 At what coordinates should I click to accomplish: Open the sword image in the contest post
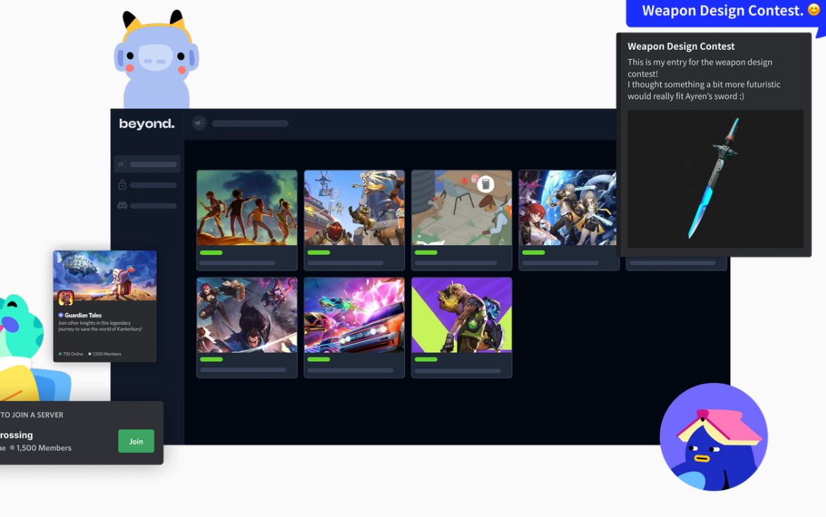pos(715,179)
